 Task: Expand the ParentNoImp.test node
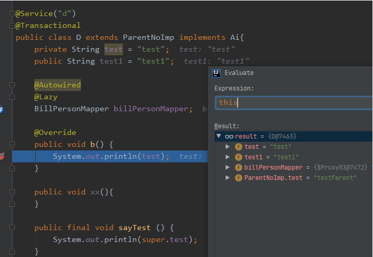(228, 178)
